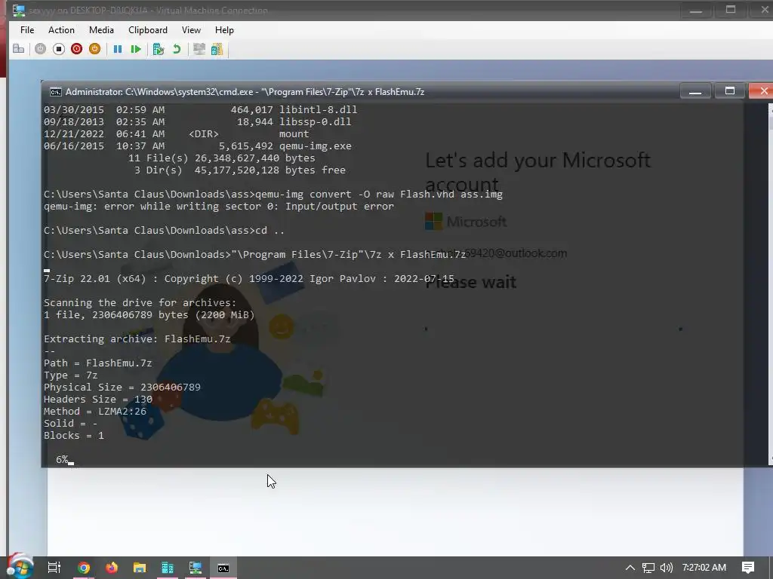Shut down VM with red power icon

[x=76, y=49]
